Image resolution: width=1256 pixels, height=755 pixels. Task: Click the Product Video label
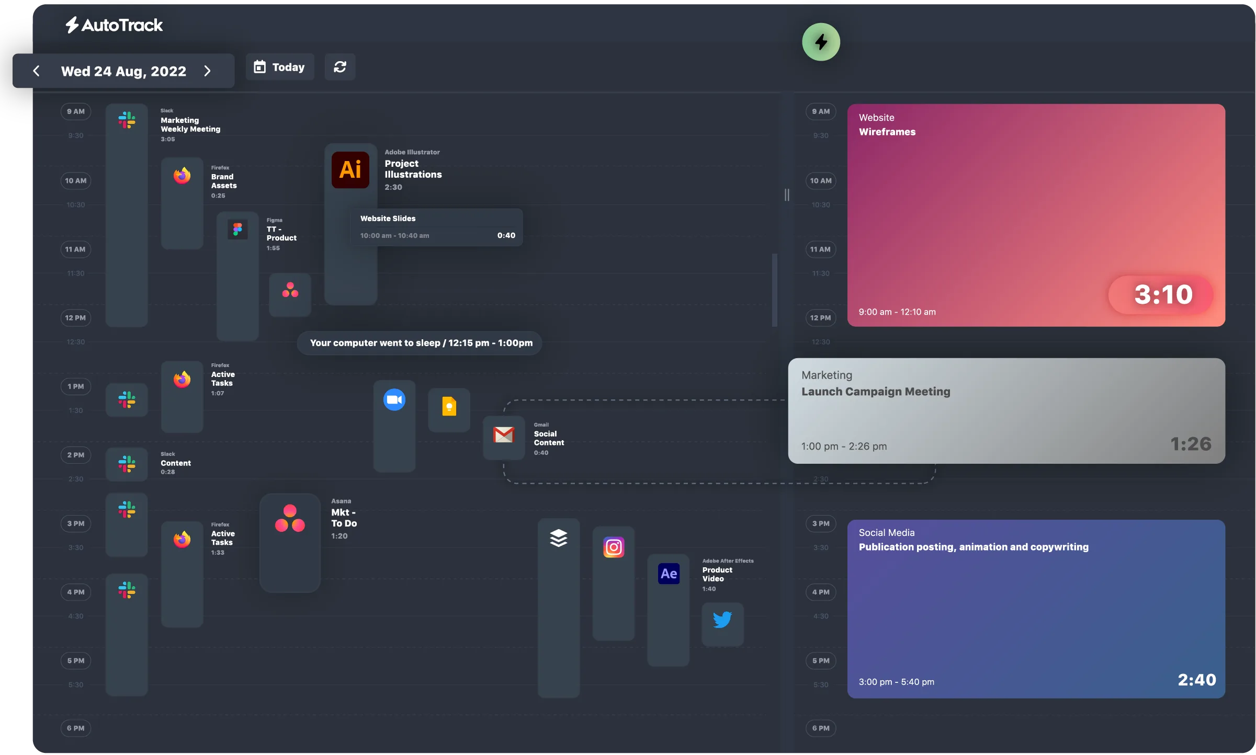pyautogui.click(x=717, y=574)
